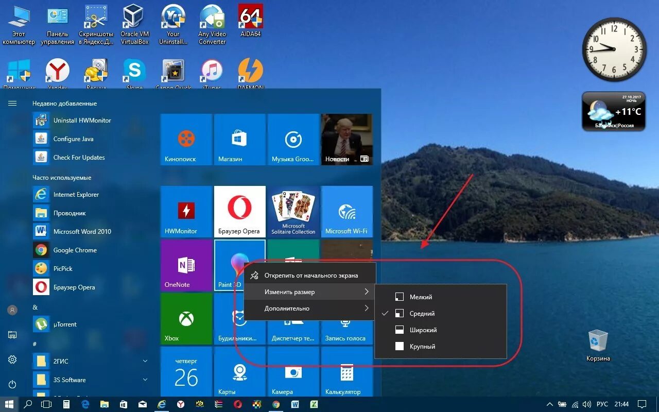The image size is (659, 412).
Task: Open Any Video Converter desktop shortcut
Action: pyautogui.click(x=212, y=25)
